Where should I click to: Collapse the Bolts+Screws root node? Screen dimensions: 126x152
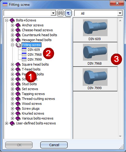(x=7, y=20)
